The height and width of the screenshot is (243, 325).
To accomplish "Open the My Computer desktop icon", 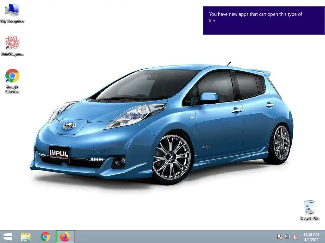I will click(x=12, y=13).
